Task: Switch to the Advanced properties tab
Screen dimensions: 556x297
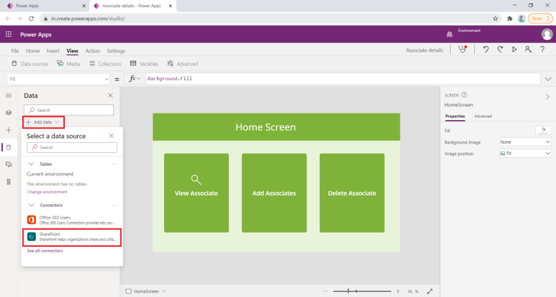Action: click(483, 116)
